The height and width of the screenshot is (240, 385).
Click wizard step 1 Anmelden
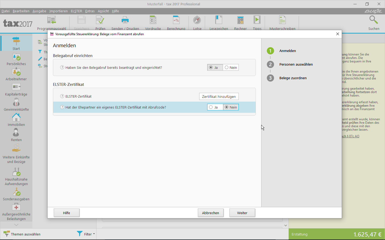point(282,51)
